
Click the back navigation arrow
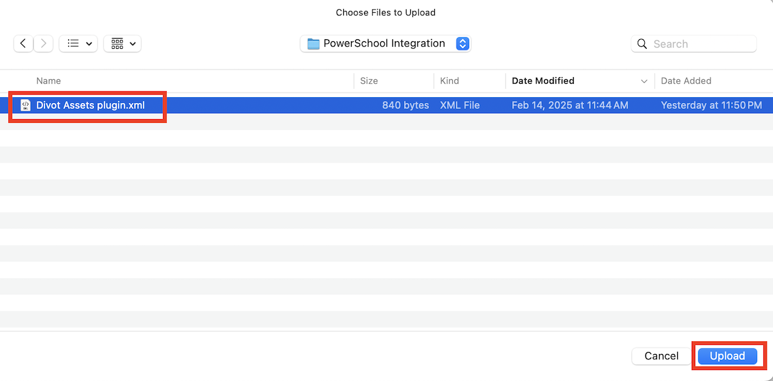pos(23,44)
